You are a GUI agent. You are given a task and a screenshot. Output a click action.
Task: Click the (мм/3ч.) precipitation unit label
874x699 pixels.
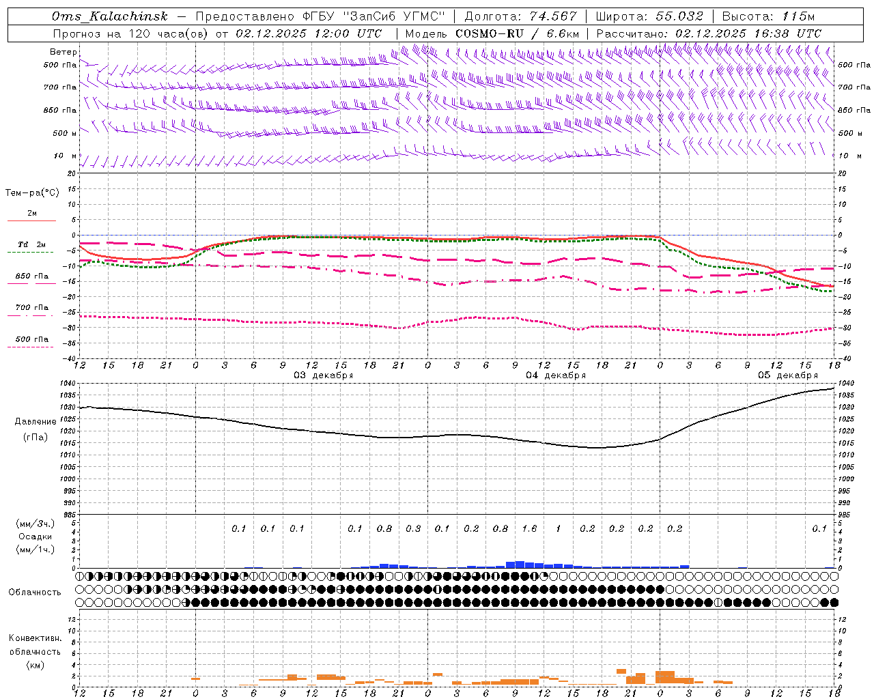click(36, 524)
